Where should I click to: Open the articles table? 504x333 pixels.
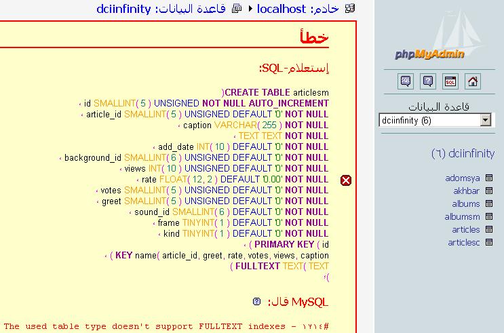point(466,230)
